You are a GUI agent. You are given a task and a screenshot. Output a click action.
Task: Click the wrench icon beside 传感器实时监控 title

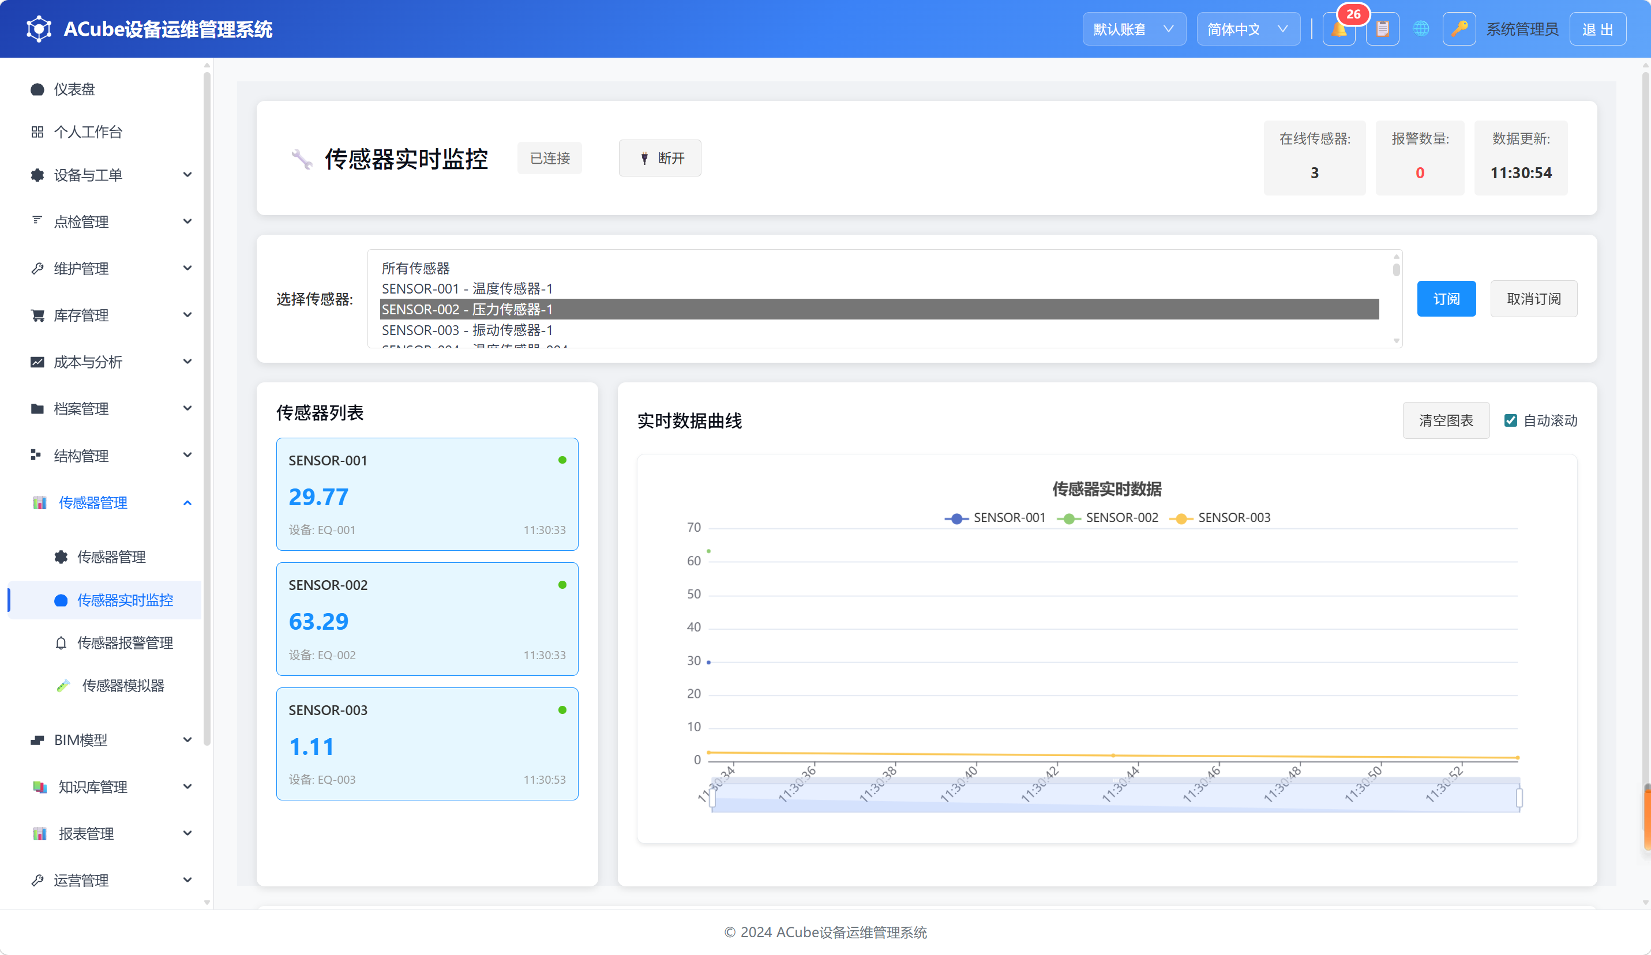point(301,159)
